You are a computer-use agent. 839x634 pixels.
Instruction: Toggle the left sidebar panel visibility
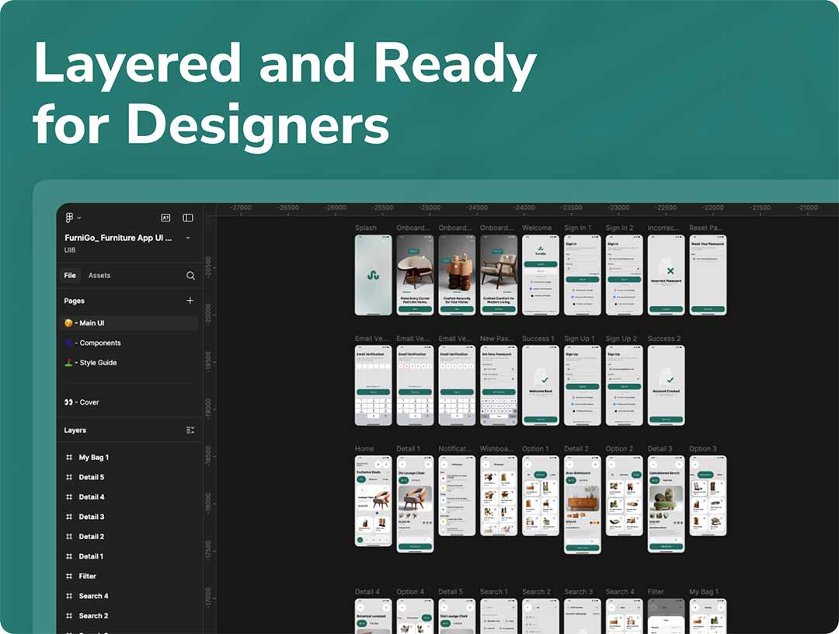[x=188, y=218]
